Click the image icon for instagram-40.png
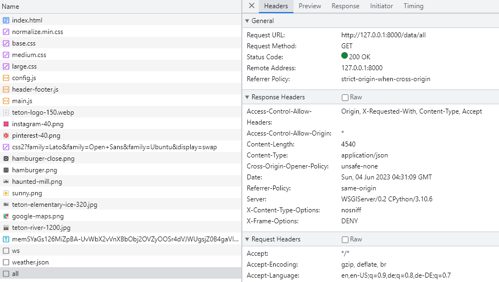The image size is (499, 282). (x=6, y=124)
